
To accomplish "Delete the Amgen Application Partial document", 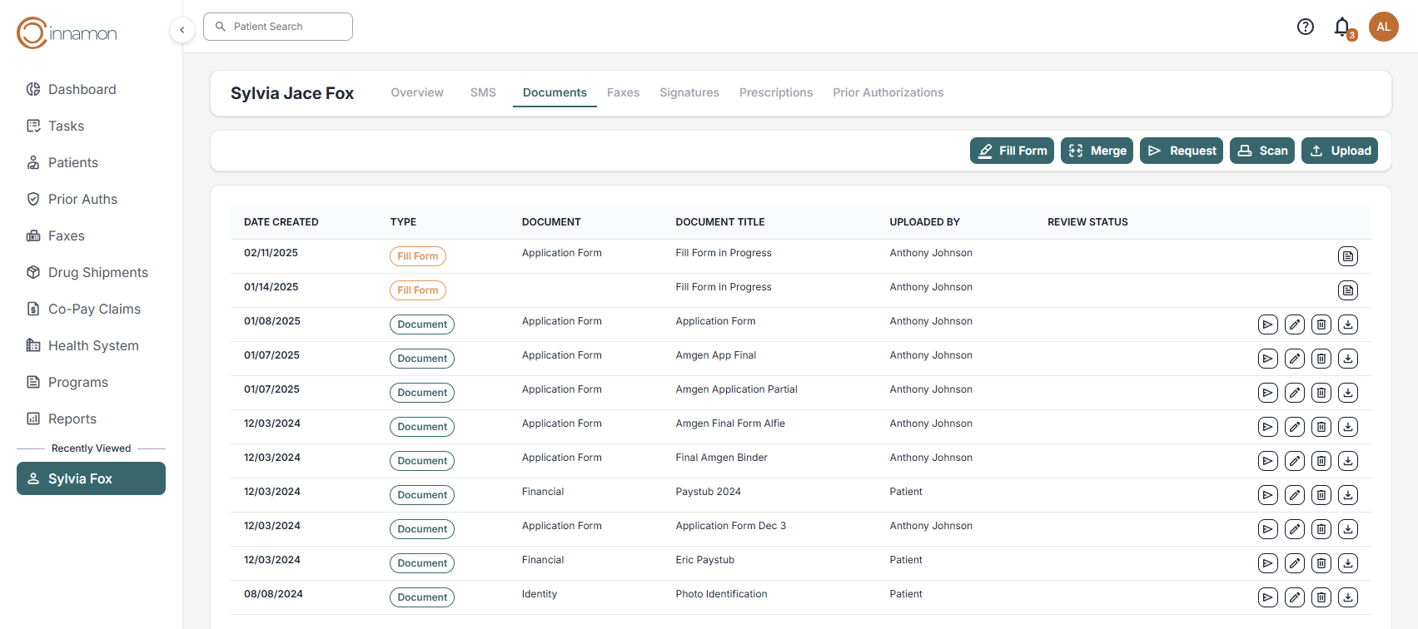I will point(1321,393).
